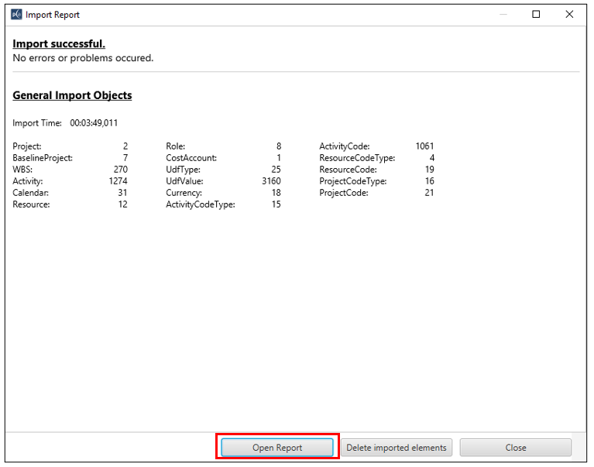Close the window using the title bar X
Screen dimensions: 594x467
pyautogui.click(x=570, y=15)
